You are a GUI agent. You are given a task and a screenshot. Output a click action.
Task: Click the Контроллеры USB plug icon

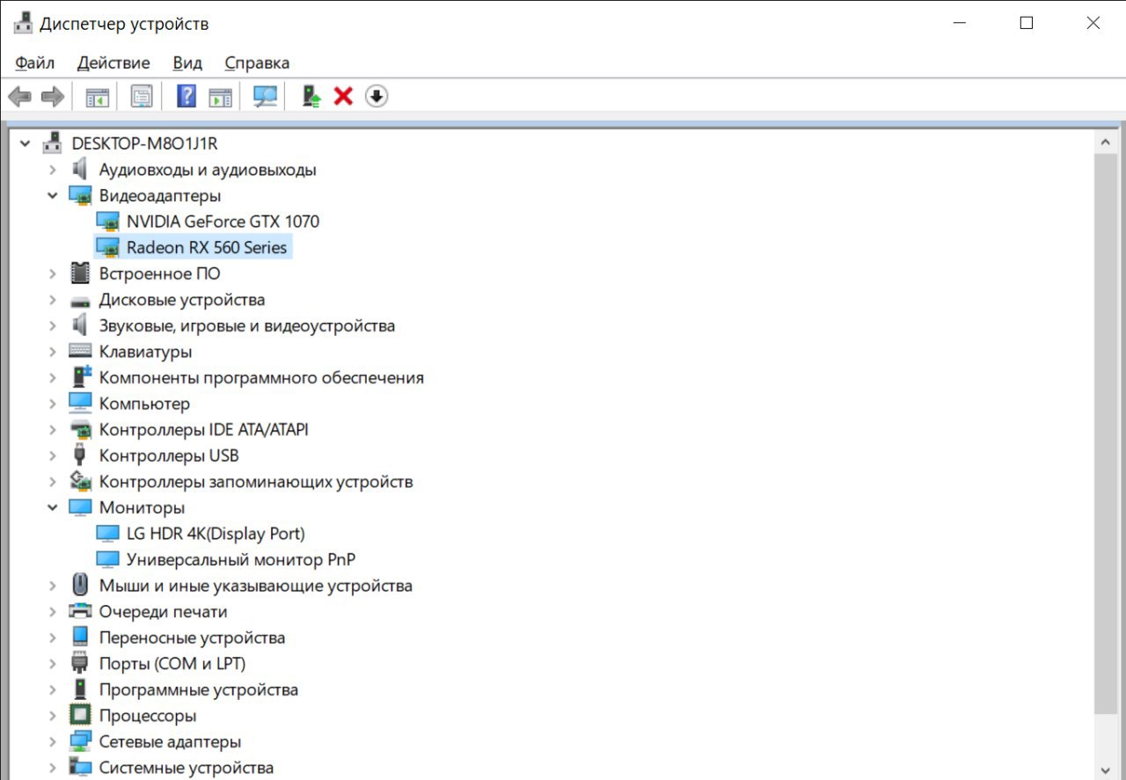point(80,456)
